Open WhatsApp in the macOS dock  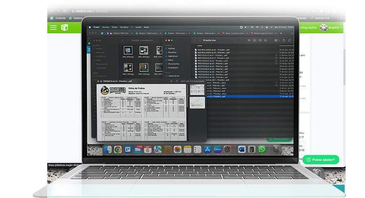tap(262, 149)
